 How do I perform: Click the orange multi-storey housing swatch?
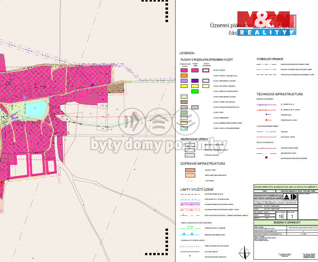tap(184, 75)
